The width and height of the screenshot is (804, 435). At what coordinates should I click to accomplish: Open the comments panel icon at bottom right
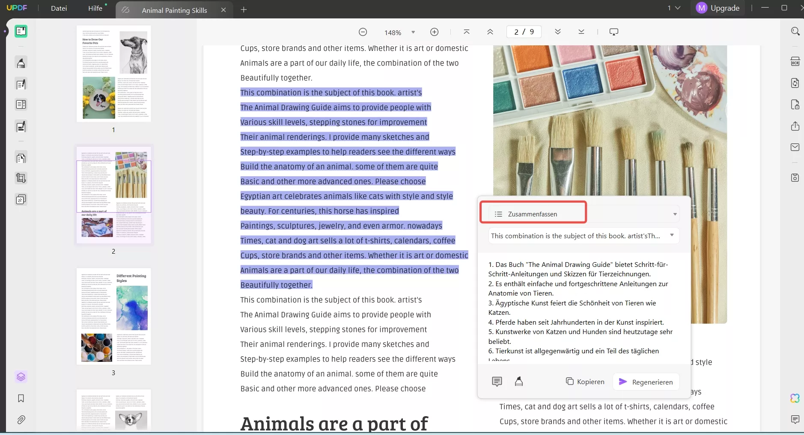[795, 420]
